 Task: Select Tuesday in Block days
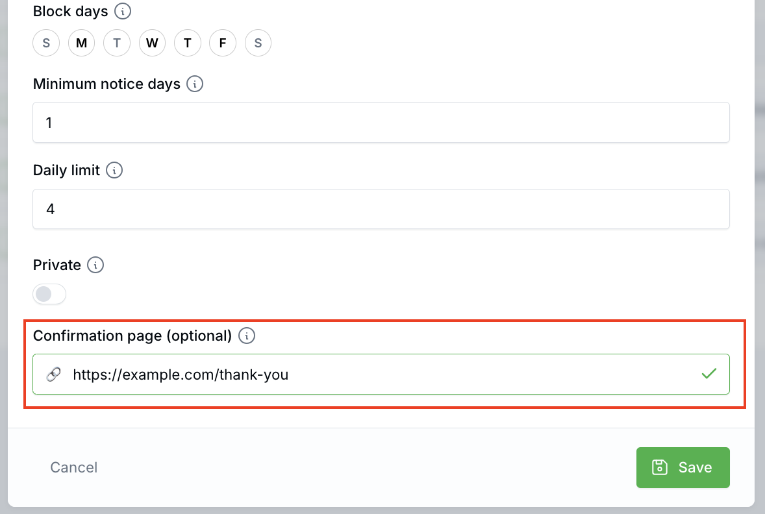point(117,43)
